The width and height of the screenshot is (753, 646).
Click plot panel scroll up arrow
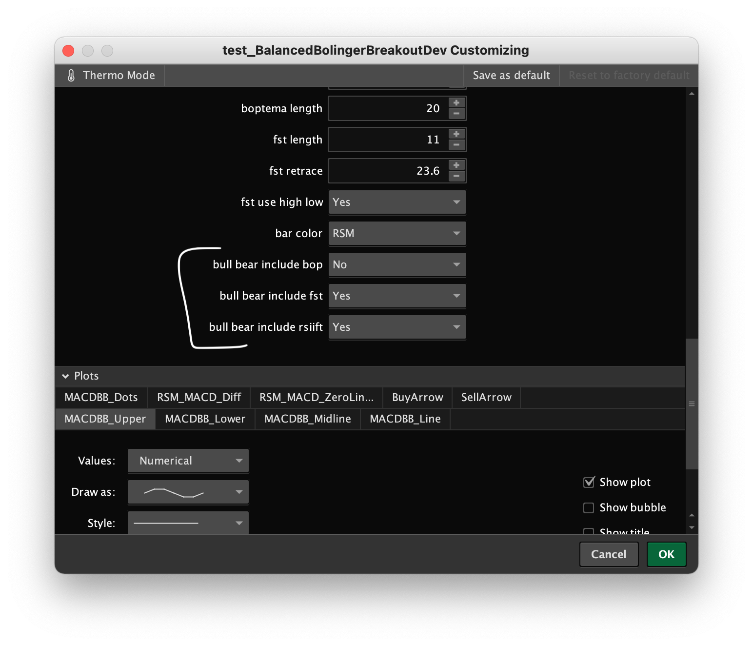pyautogui.click(x=692, y=515)
